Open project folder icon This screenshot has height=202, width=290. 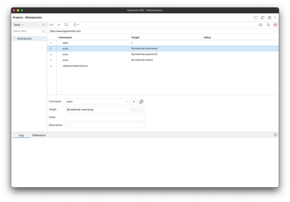point(263,18)
